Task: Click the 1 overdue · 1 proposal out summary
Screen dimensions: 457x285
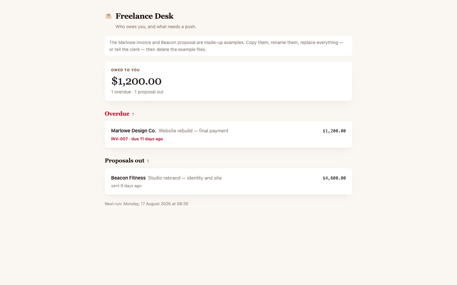Action: (137, 92)
